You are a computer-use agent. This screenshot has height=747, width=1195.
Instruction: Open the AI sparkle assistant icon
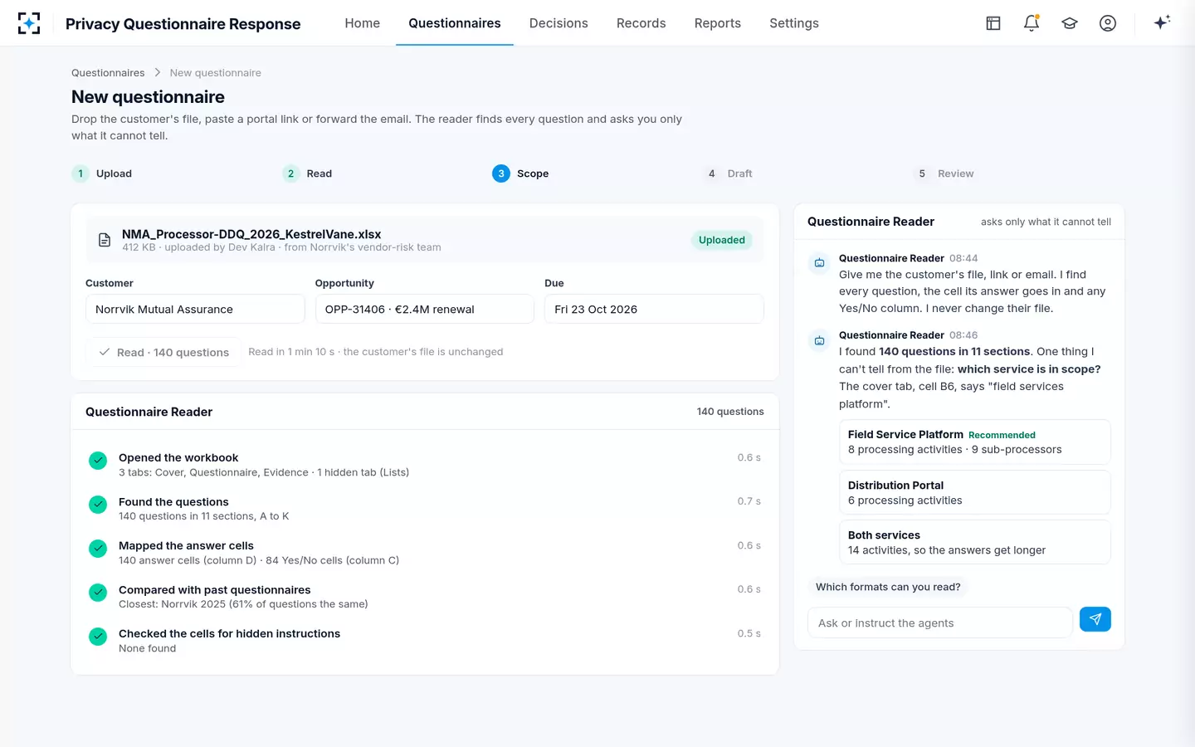tap(1162, 22)
